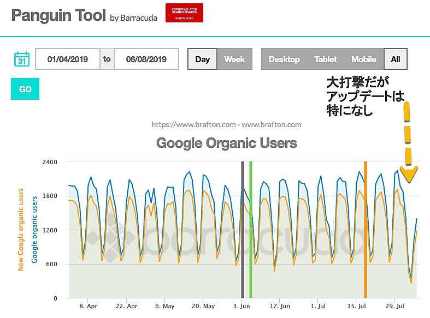Screen dimensions: 430x318
Task: Click the 3. Jun axis label
Action: click(241, 306)
